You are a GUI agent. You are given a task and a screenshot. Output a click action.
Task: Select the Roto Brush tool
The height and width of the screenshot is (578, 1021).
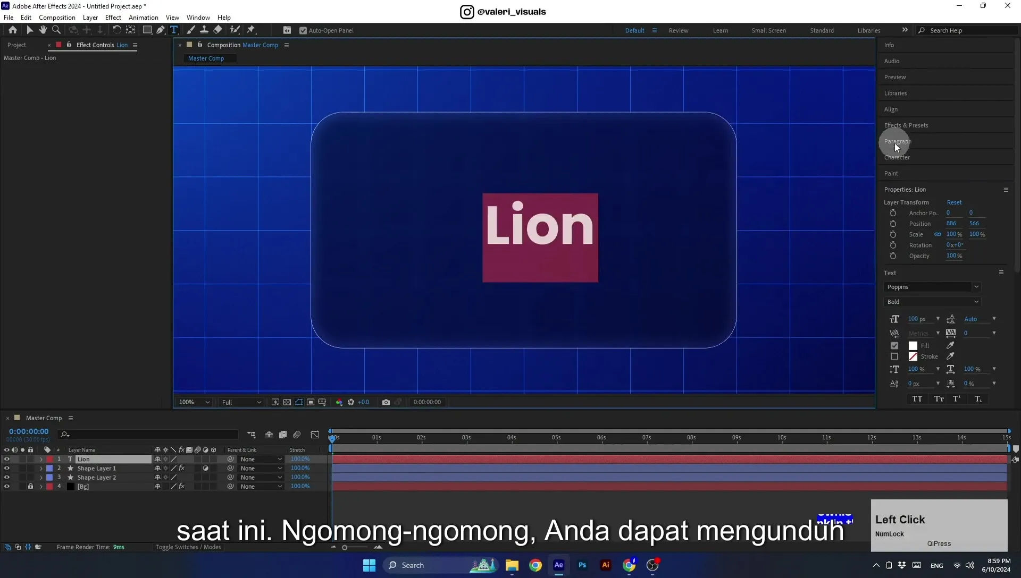[235, 30]
